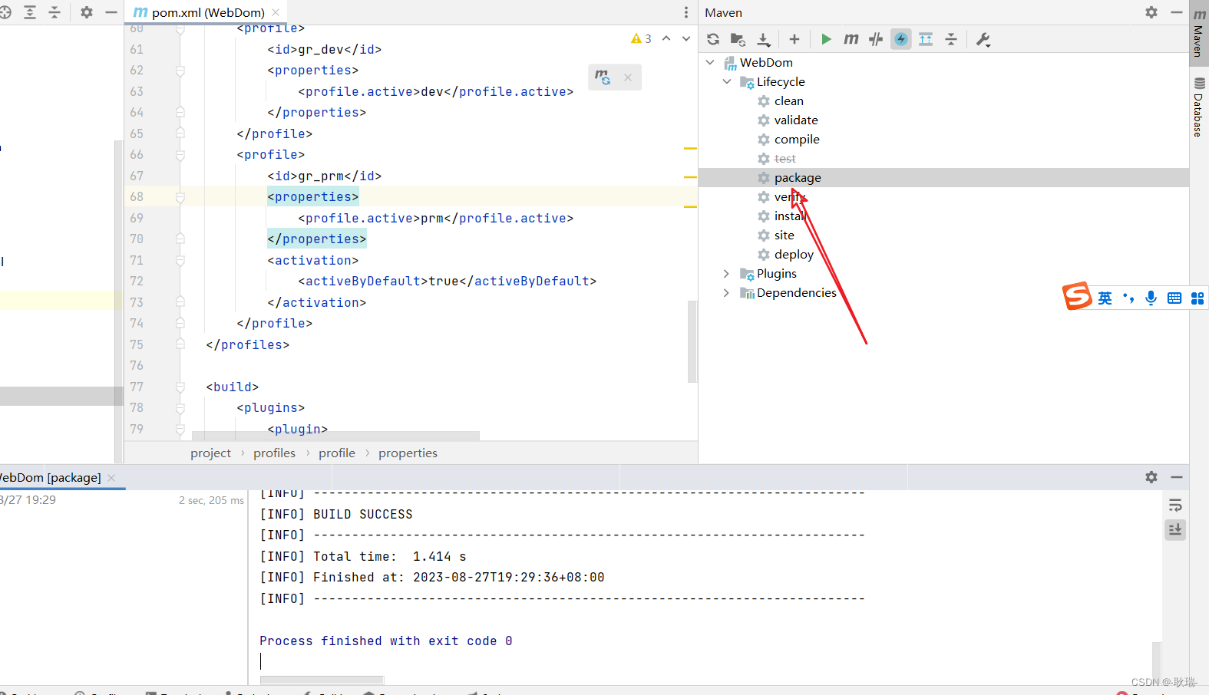The width and height of the screenshot is (1209, 695).
Task: Toggle soft-wrap in run console
Action: (x=1175, y=506)
